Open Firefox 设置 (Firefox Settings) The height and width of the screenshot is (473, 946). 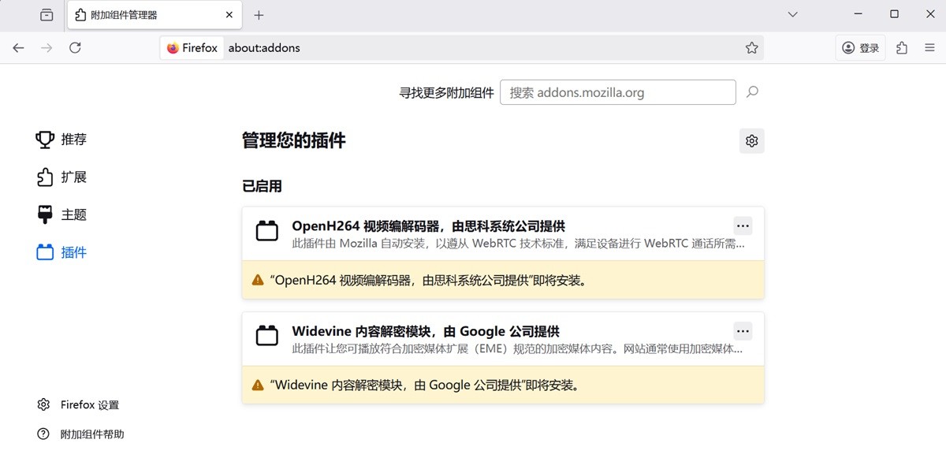pyautogui.click(x=89, y=404)
